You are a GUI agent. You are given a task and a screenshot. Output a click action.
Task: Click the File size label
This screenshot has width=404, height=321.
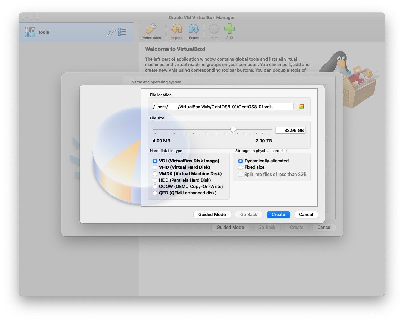157,118
